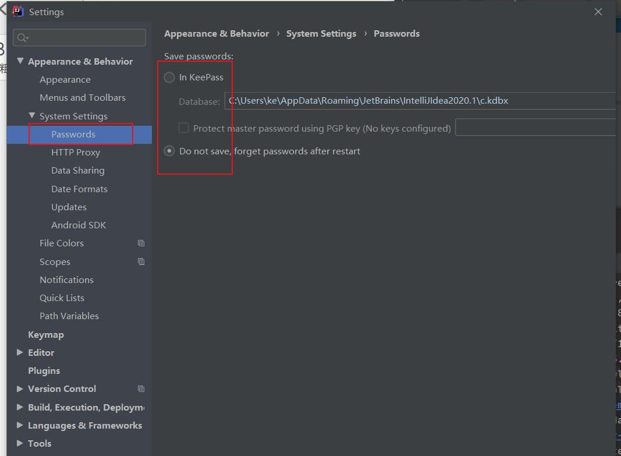The height and width of the screenshot is (456, 621).
Task: Click the IntelliJ IDEA logo in title bar
Action: coord(18,12)
